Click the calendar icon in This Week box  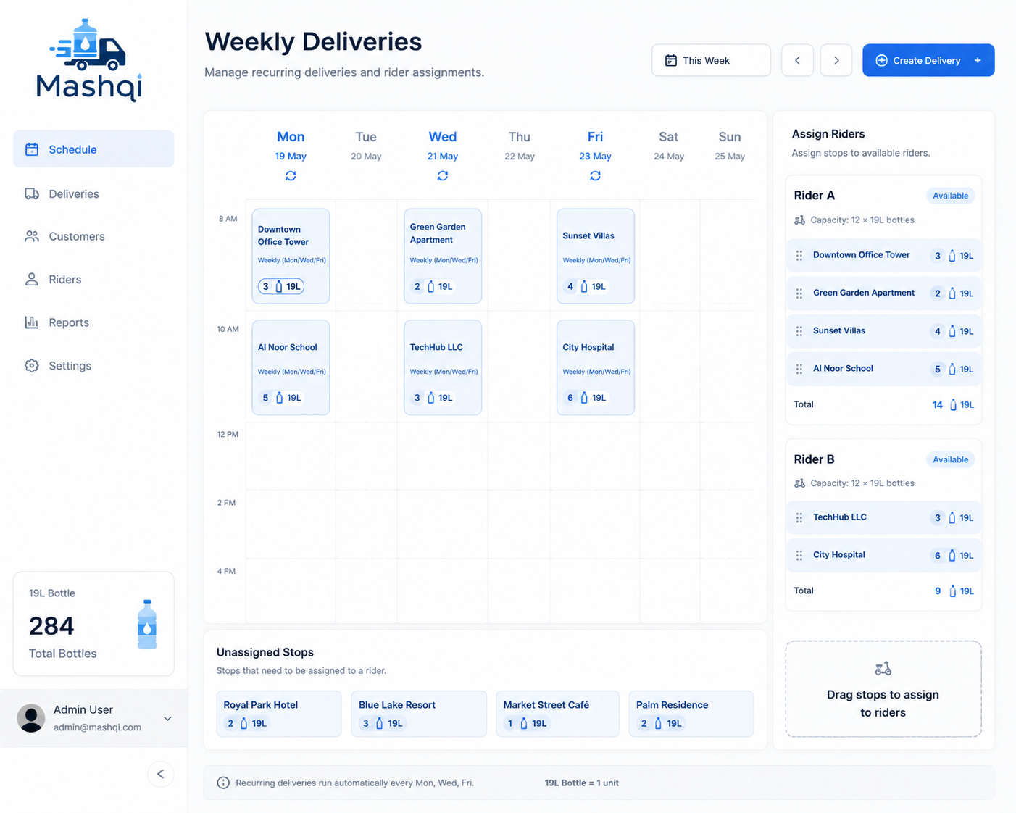(671, 60)
